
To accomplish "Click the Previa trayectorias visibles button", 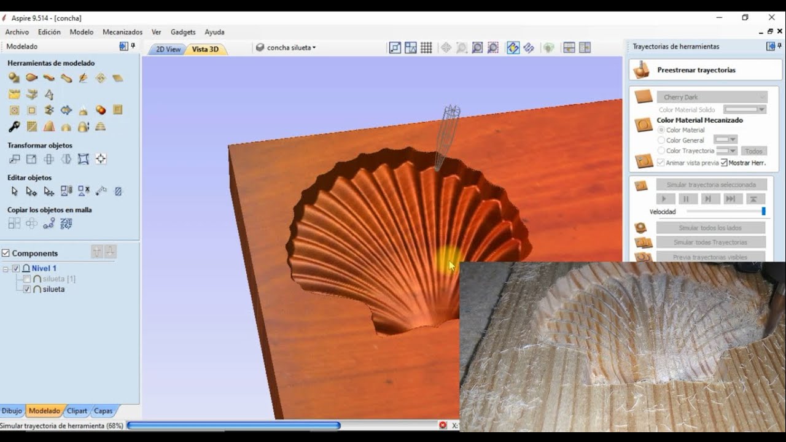I will [x=711, y=257].
